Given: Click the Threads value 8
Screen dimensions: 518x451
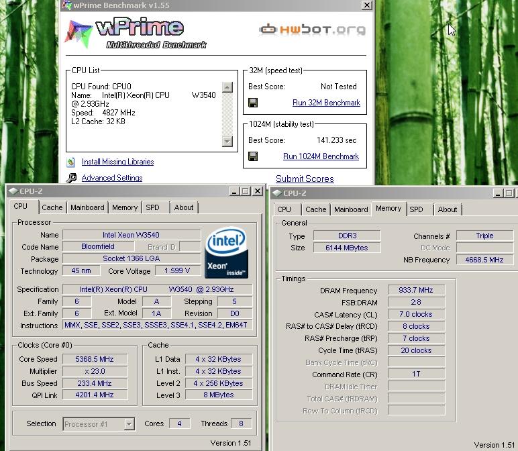Looking at the screenshot, I should coord(241,423).
